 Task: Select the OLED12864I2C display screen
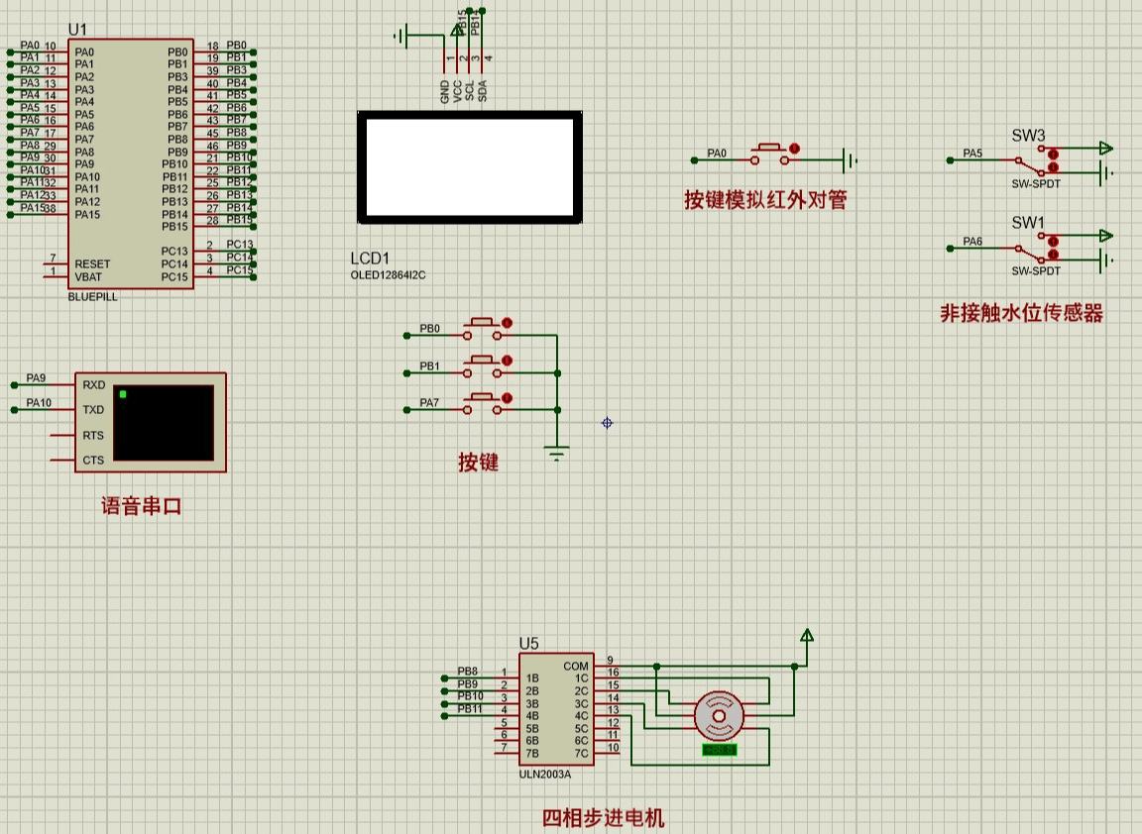(469, 167)
